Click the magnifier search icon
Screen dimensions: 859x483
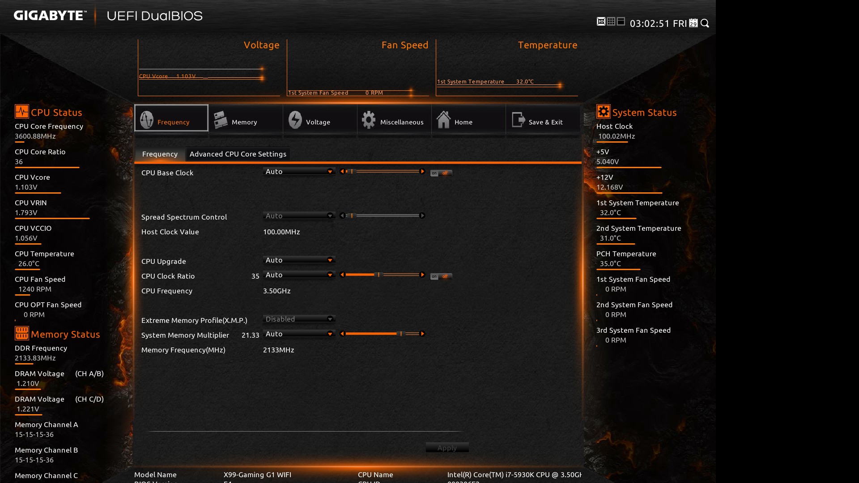(x=705, y=23)
